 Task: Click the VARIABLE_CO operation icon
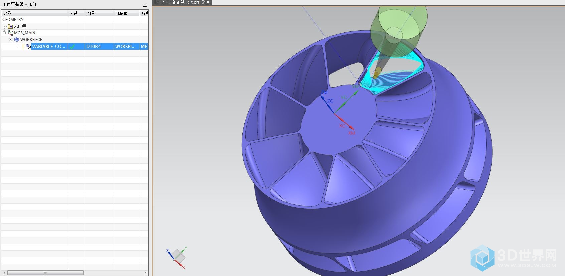28,46
